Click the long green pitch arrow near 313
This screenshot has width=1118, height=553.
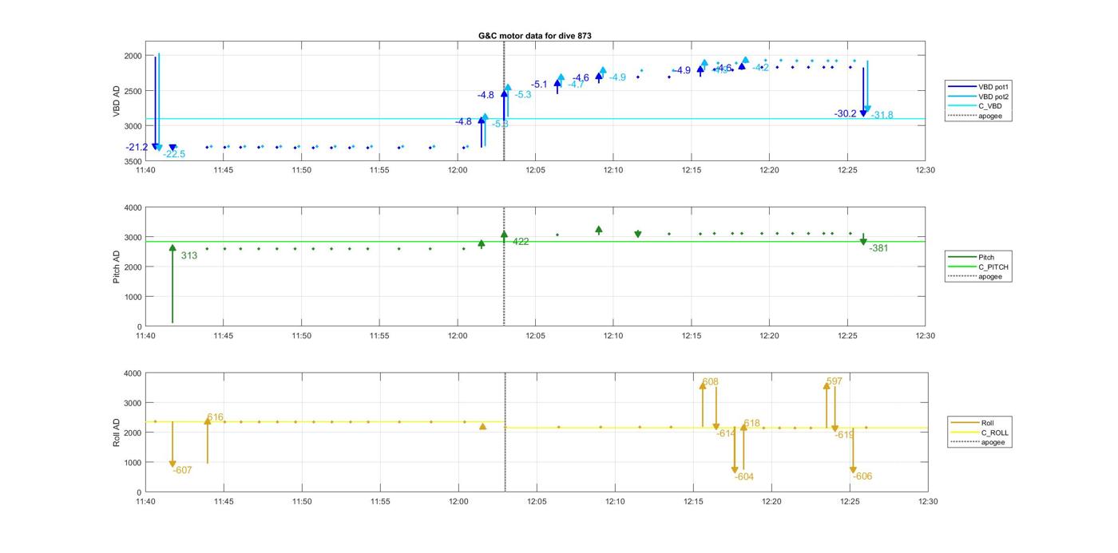[x=172, y=283]
